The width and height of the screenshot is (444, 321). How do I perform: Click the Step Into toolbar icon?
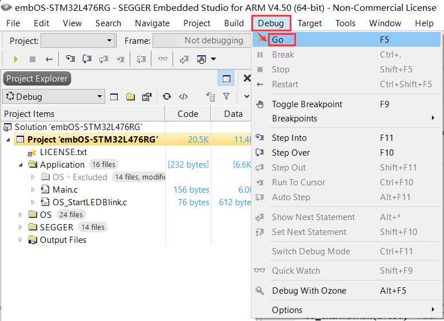[70, 59]
